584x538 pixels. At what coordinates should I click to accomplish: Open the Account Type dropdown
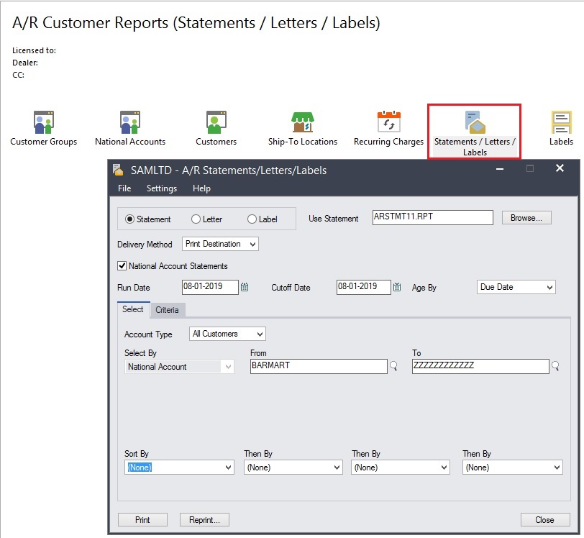[x=227, y=334]
